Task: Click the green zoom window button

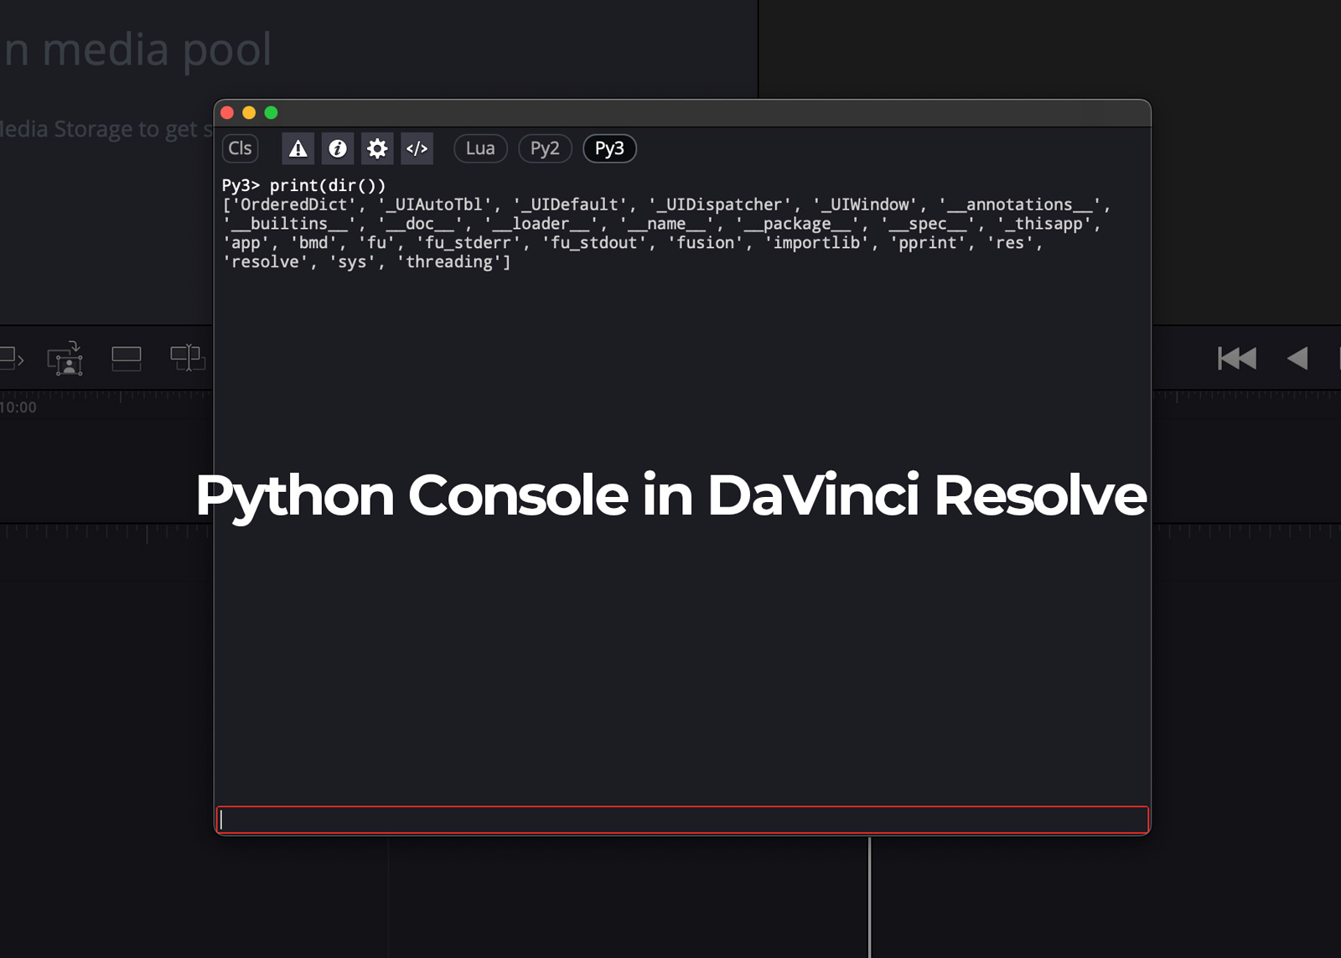Action: point(270,111)
